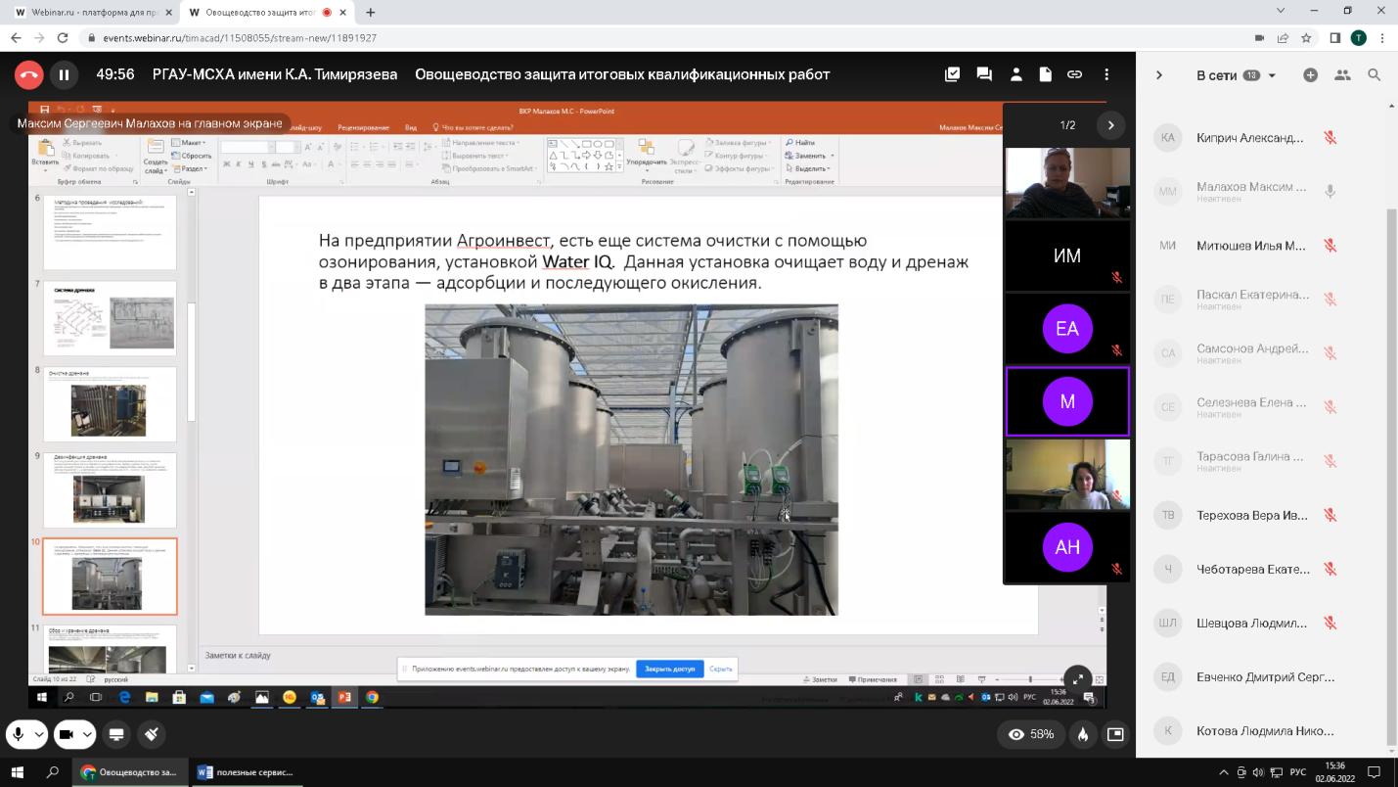
Task: Select the top presenter video tile
Action: [x=1067, y=183]
